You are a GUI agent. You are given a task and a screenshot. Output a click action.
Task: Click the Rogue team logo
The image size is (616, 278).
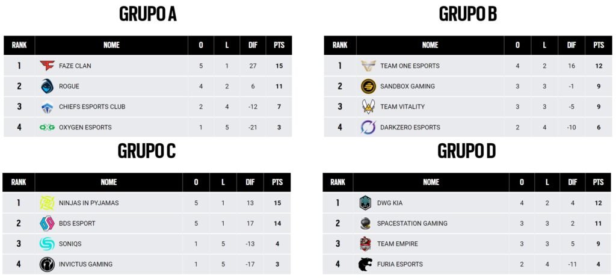(x=48, y=86)
